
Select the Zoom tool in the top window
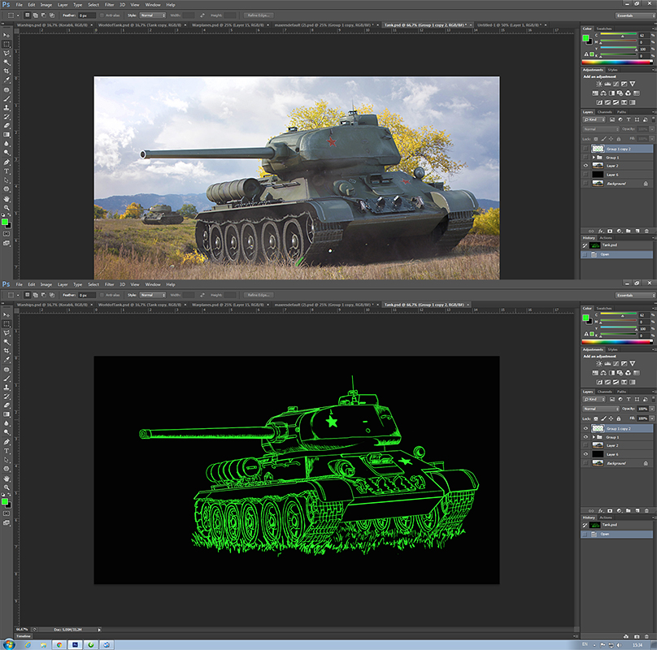pos(7,208)
